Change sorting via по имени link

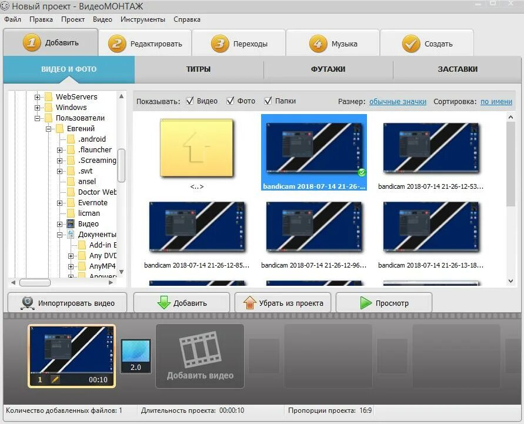pos(496,101)
